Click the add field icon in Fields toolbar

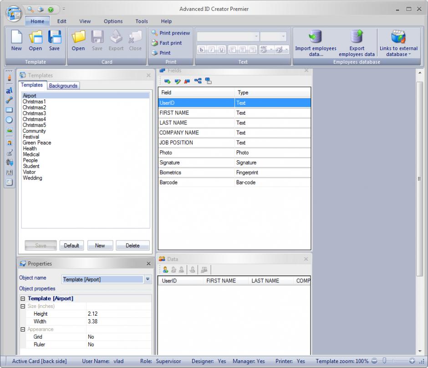point(167,81)
